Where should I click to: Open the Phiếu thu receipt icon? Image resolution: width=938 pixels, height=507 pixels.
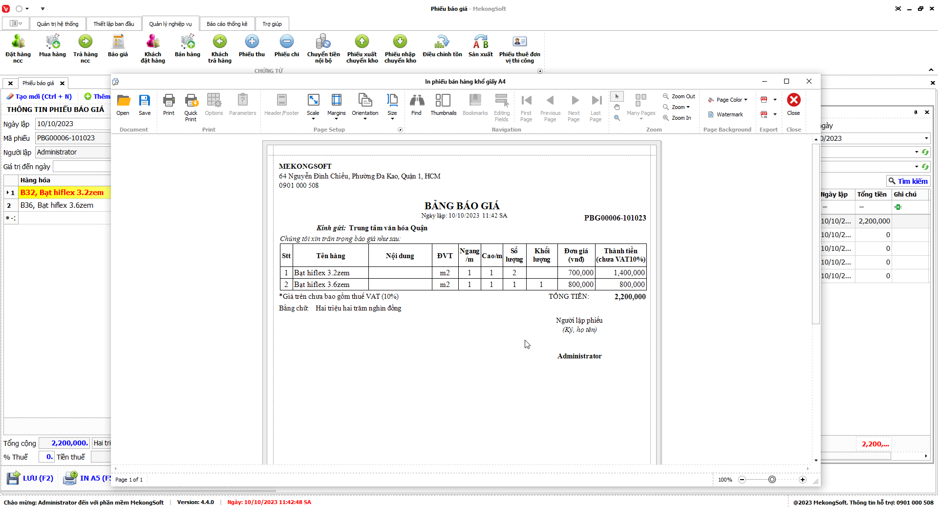(252, 46)
